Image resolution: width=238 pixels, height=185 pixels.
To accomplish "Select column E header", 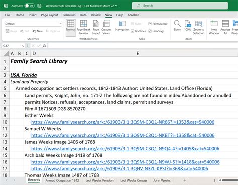I will pos(138,53).
